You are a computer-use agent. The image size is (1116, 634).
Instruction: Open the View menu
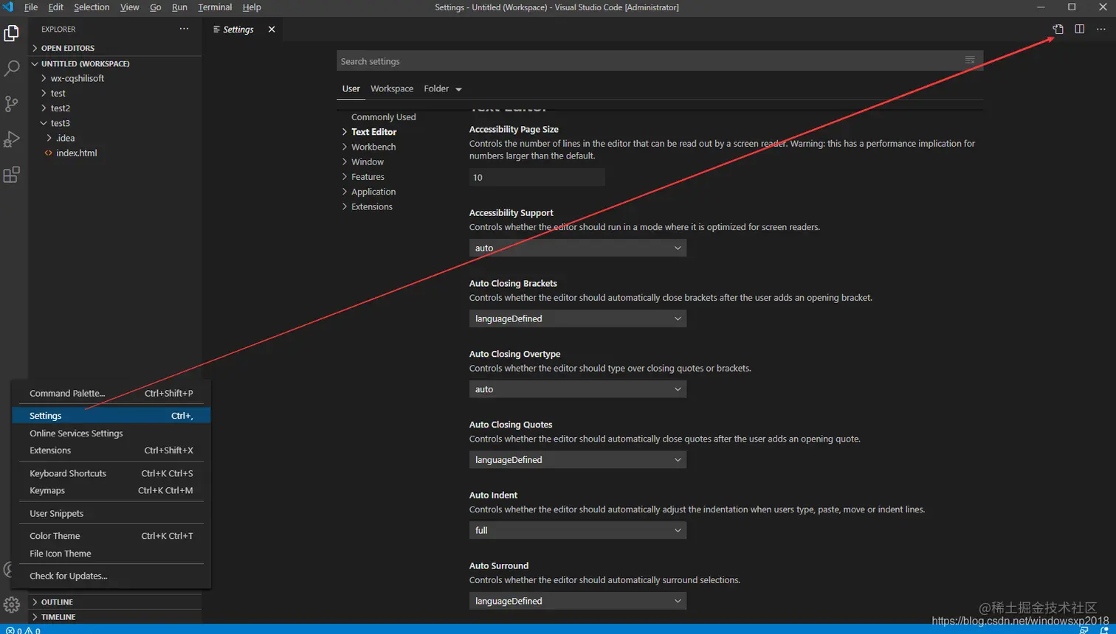130,7
